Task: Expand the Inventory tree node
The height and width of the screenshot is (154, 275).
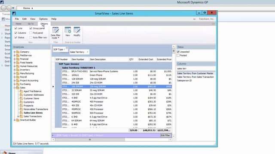Action: click(x=15, y=70)
